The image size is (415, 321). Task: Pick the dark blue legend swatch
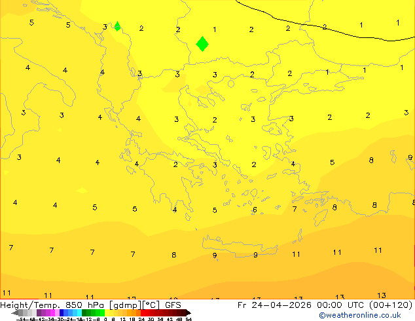[x=62, y=312]
